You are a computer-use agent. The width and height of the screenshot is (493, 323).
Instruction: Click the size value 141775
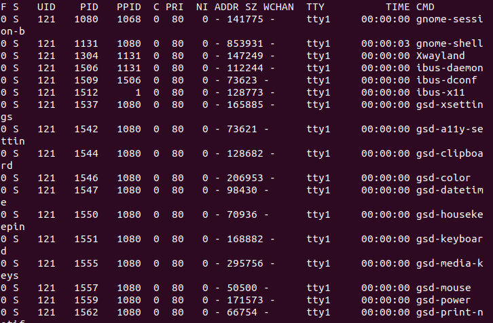click(245, 19)
